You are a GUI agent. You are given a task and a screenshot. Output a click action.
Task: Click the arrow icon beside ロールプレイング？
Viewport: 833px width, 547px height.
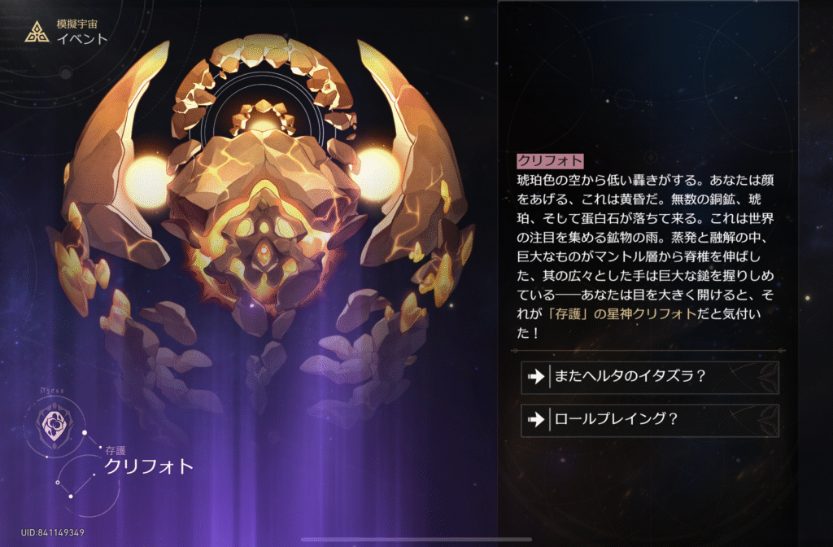pos(535,419)
